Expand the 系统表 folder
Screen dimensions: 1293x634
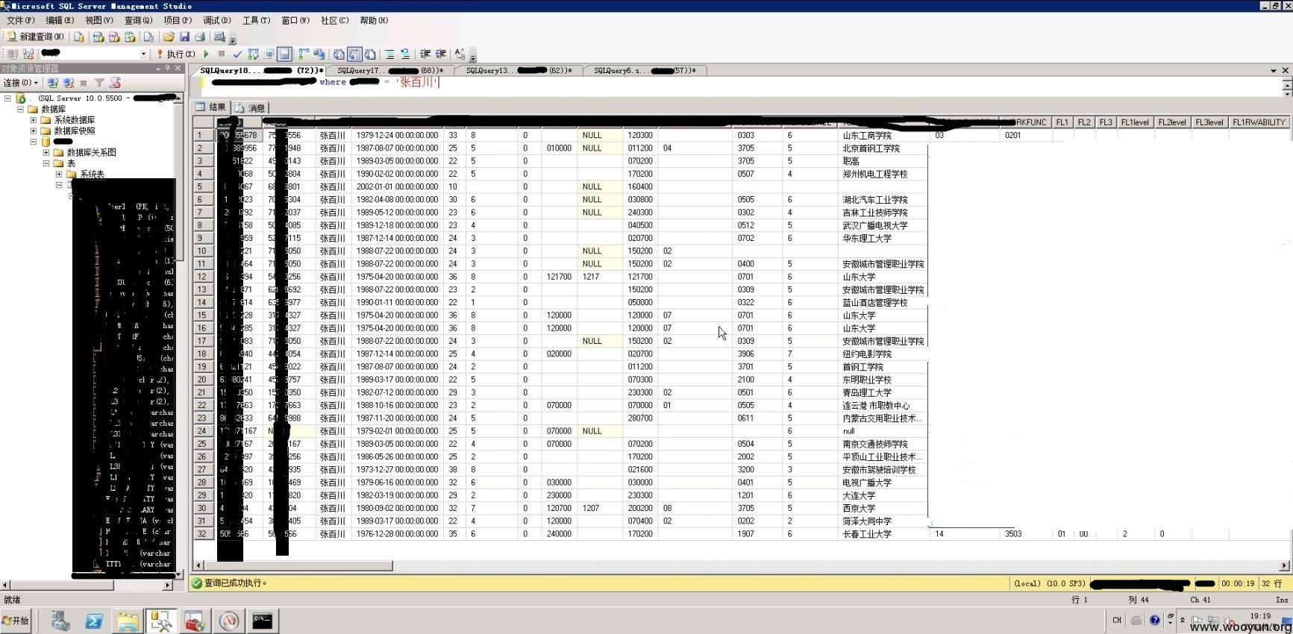point(59,174)
